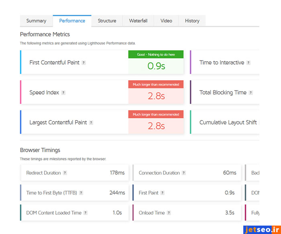
Task: Click help icon next to First Paint
Action: pos(163,193)
